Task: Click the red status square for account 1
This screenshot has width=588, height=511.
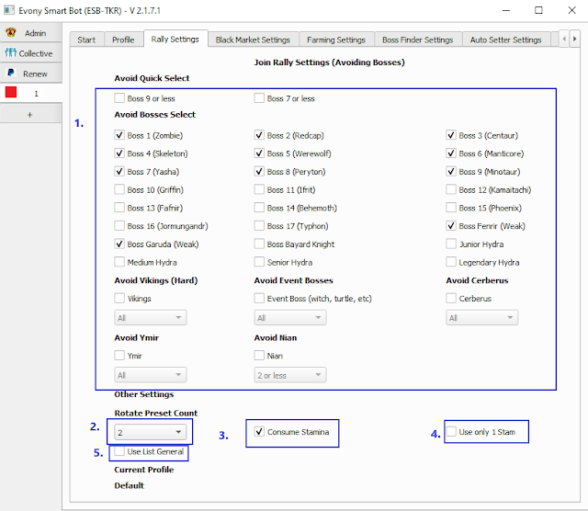Action: point(11,92)
